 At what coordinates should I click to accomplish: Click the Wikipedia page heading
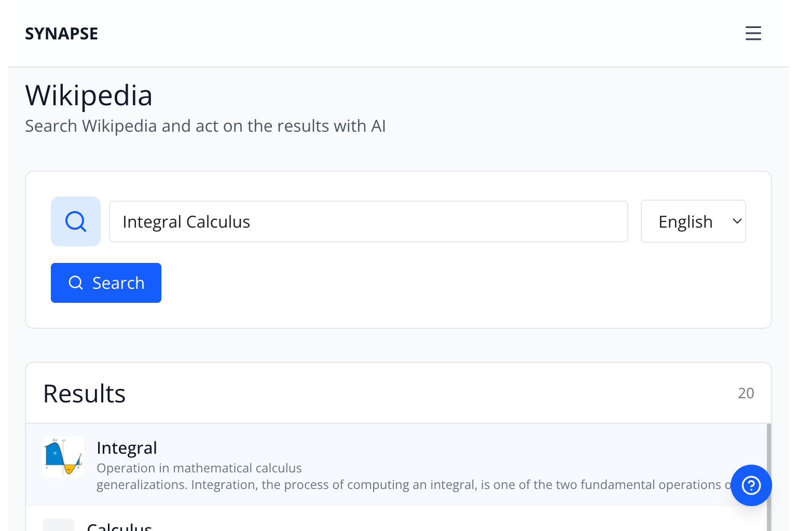(89, 95)
